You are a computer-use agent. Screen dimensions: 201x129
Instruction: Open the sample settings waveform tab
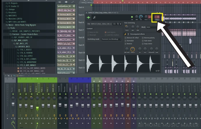(x=88, y=17)
